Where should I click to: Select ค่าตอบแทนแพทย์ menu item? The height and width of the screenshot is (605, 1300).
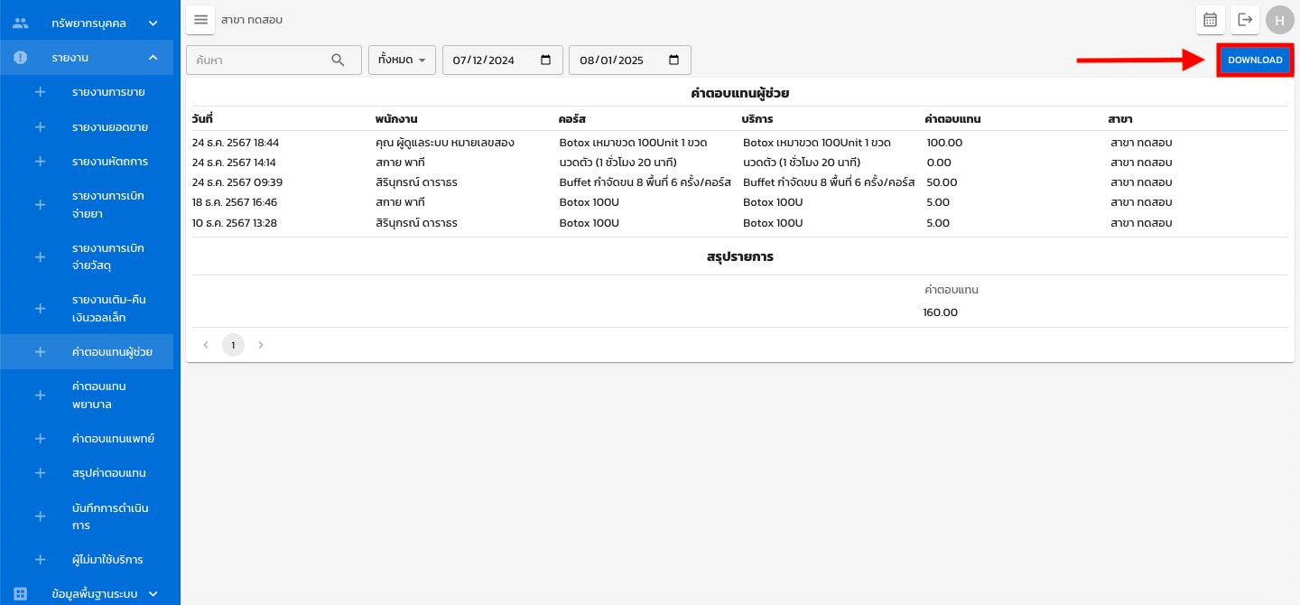pyautogui.click(x=114, y=439)
